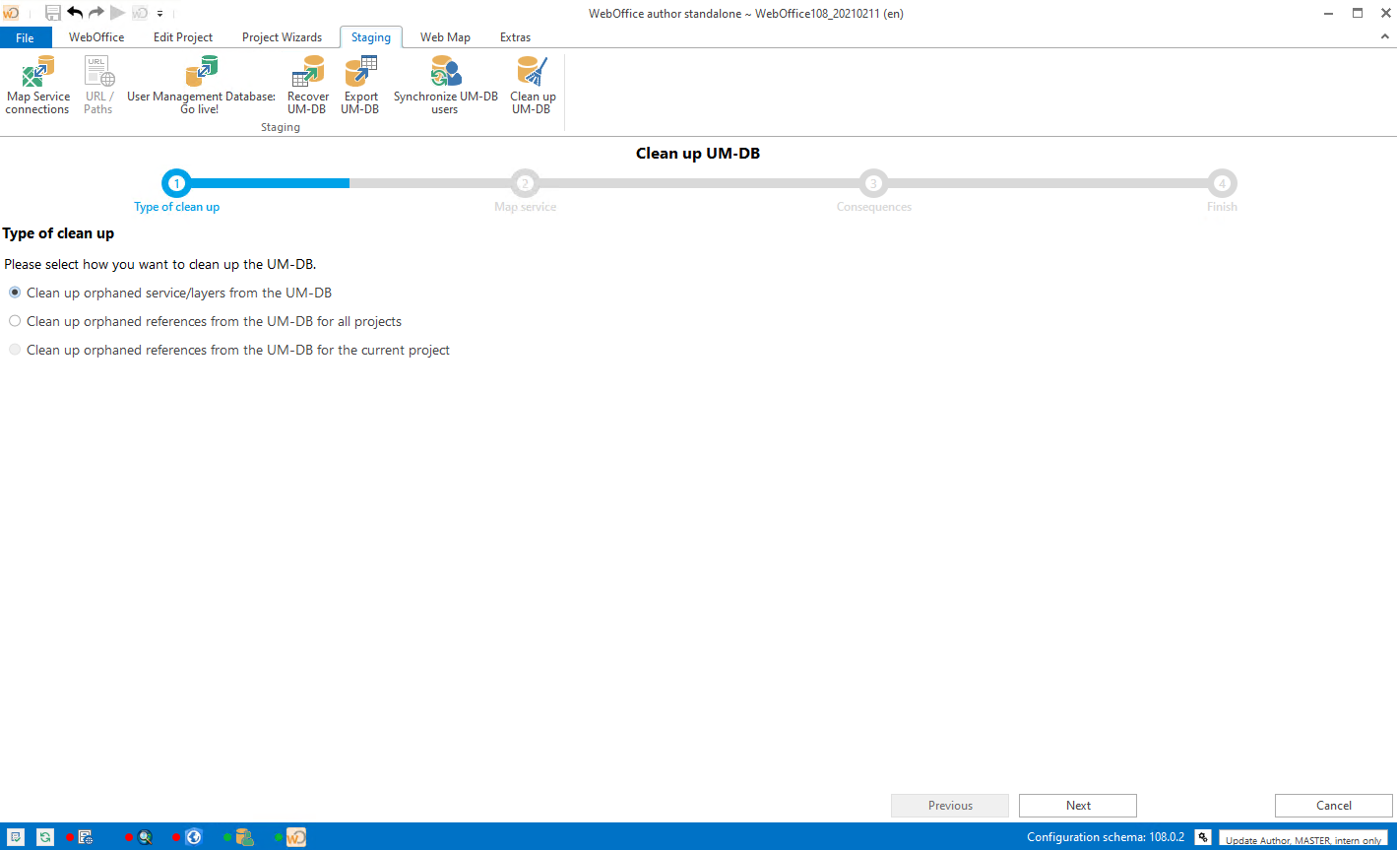Screen dimensions: 1397x850
Task: Open the Export UM-DB tool
Action: point(359,84)
